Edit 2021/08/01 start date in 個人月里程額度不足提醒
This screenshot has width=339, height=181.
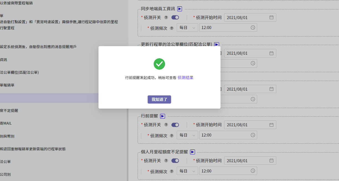[250, 161]
